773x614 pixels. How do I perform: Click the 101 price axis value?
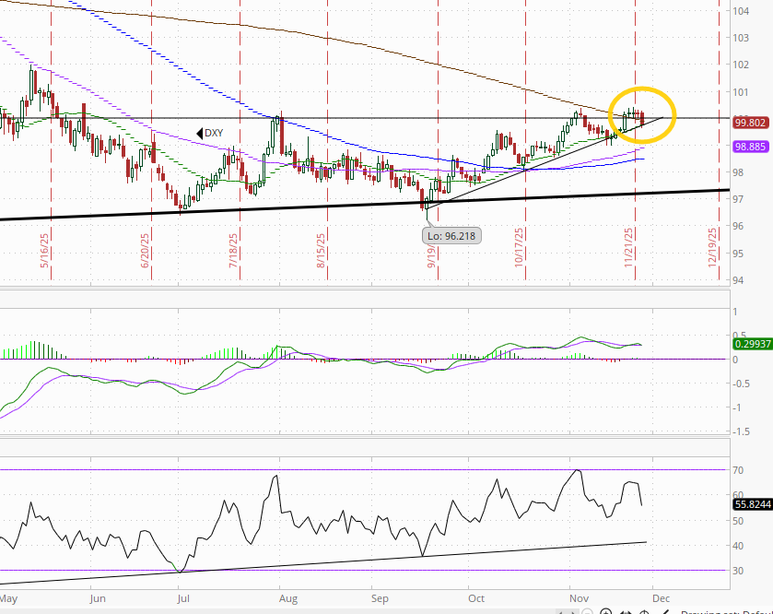click(x=741, y=92)
